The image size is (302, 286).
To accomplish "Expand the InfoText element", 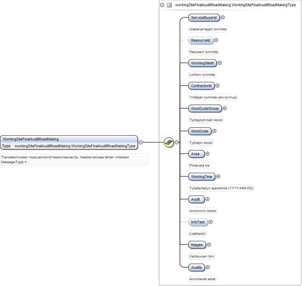I will click(211, 222).
